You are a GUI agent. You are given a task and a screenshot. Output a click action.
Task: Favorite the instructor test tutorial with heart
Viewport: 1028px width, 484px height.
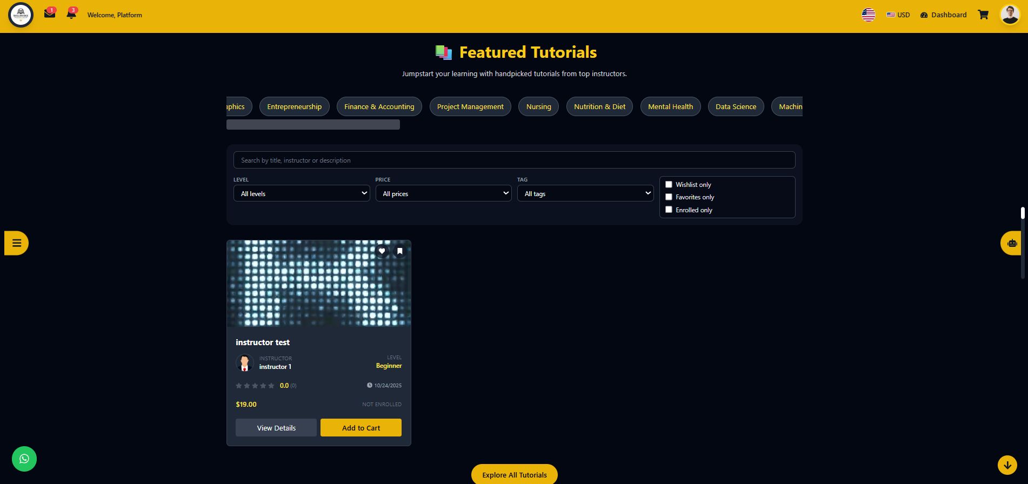pyautogui.click(x=382, y=251)
